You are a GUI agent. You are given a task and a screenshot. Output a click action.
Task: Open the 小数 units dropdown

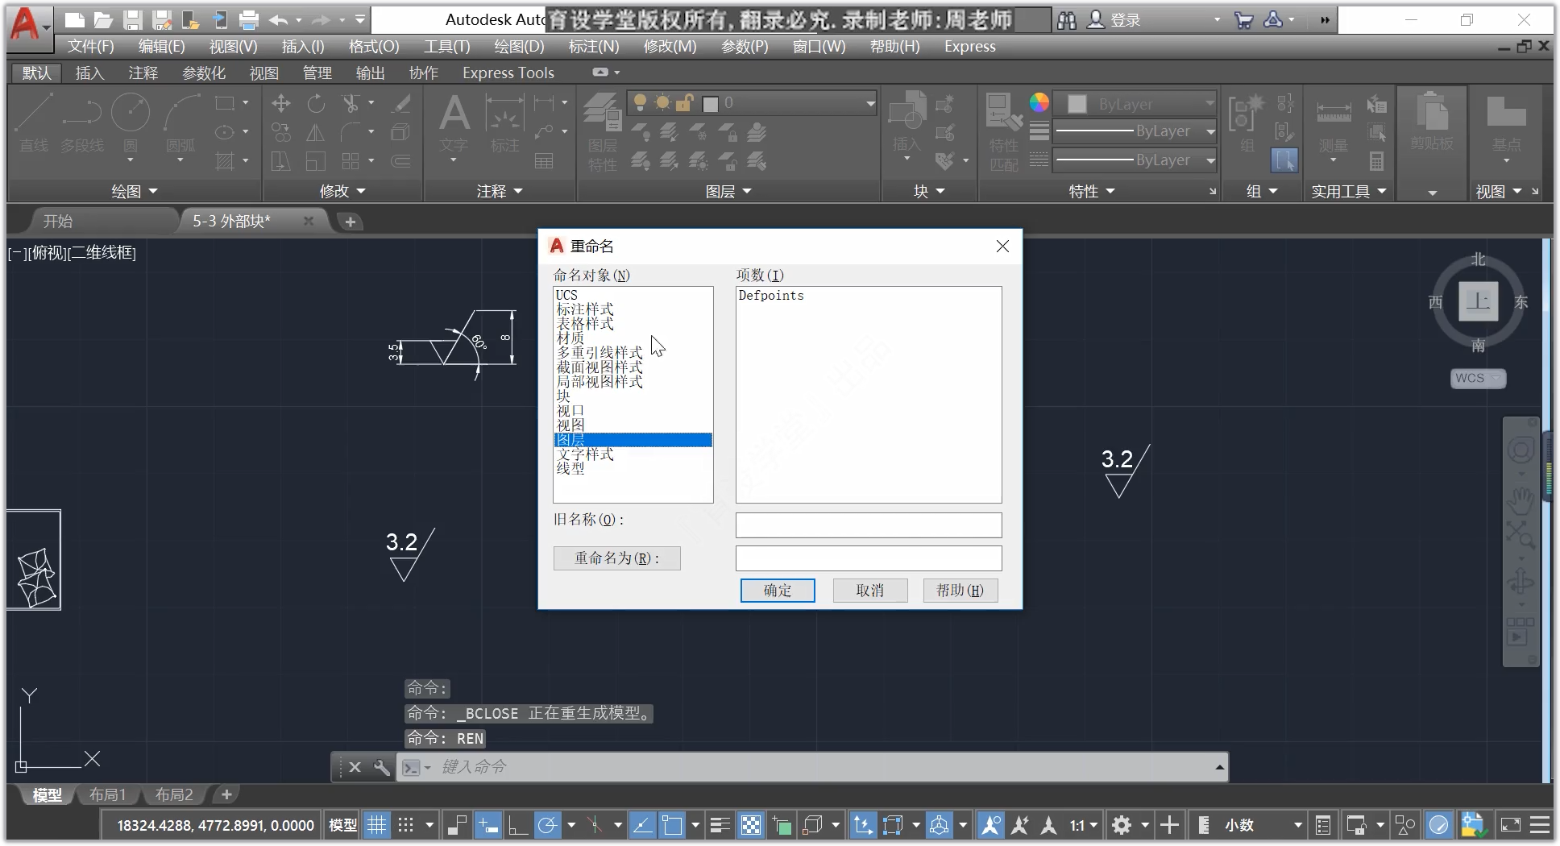click(x=1262, y=825)
